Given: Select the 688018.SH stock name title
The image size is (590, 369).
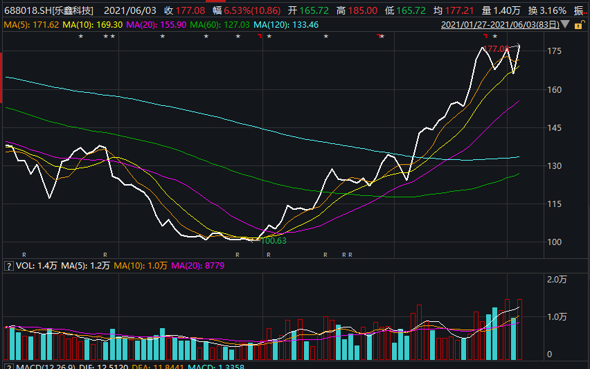Looking at the screenshot, I should [x=48, y=10].
